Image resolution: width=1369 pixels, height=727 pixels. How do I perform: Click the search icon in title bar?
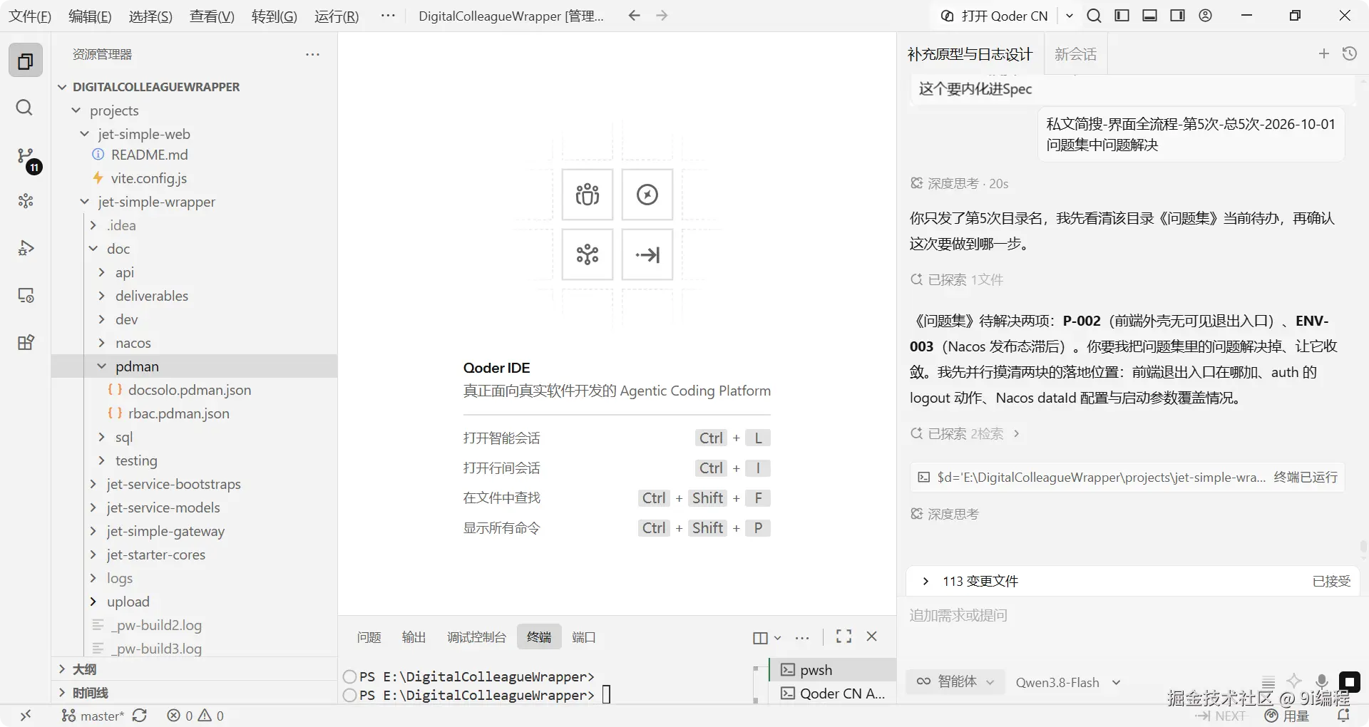(1094, 16)
